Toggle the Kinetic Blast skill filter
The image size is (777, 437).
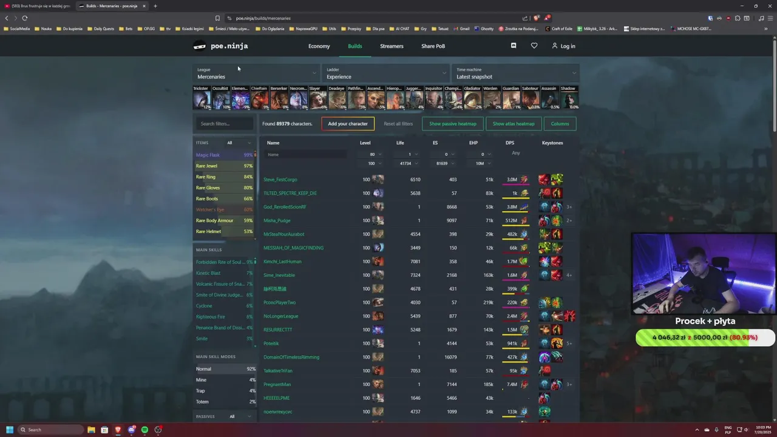(x=224, y=273)
